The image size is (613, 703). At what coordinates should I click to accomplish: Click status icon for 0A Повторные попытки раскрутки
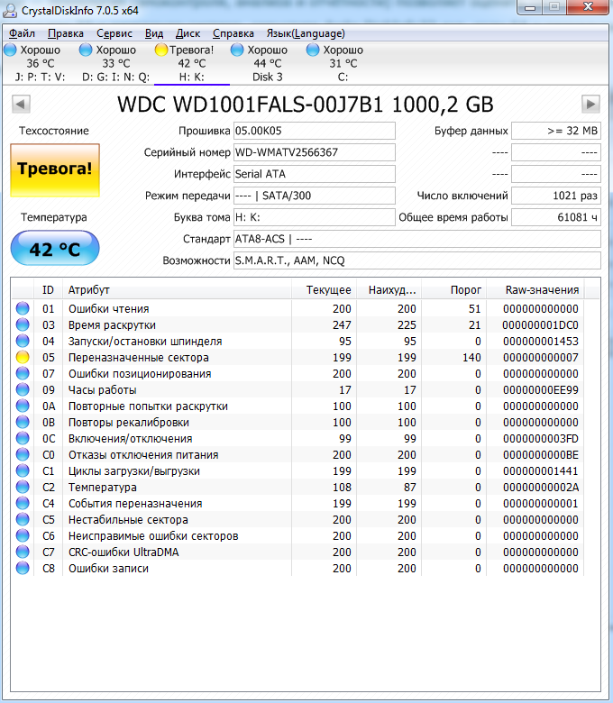[23, 406]
